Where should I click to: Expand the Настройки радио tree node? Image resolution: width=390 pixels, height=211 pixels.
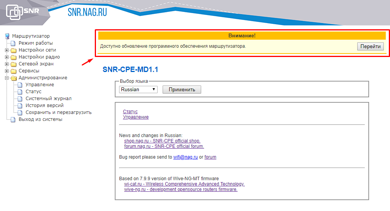tap(7, 57)
